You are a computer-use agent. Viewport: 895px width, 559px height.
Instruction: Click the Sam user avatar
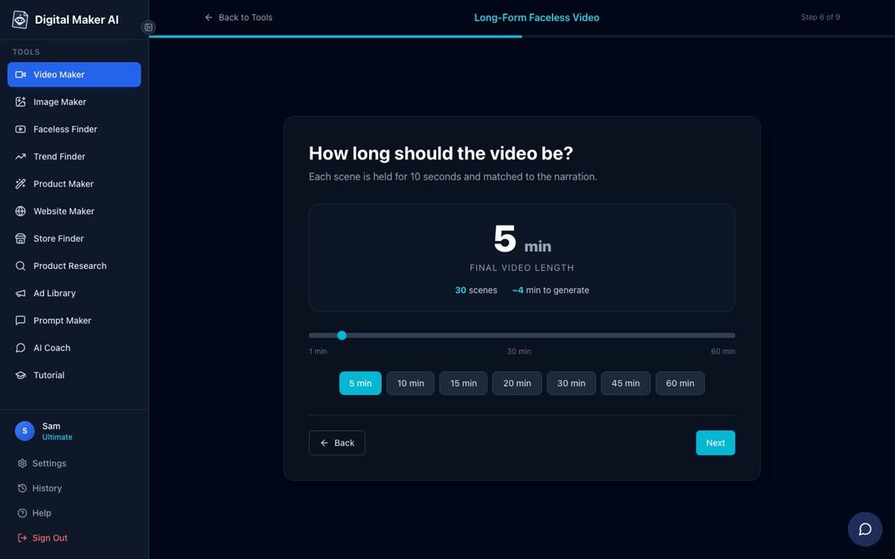(x=25, y=431)
